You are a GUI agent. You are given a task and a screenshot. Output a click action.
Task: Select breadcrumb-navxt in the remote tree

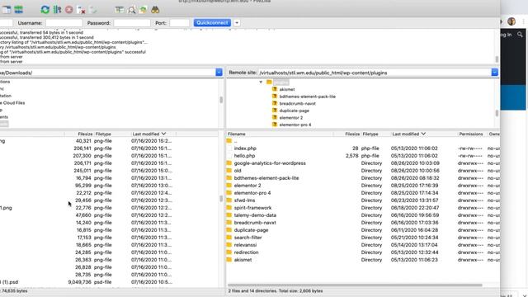297,103
